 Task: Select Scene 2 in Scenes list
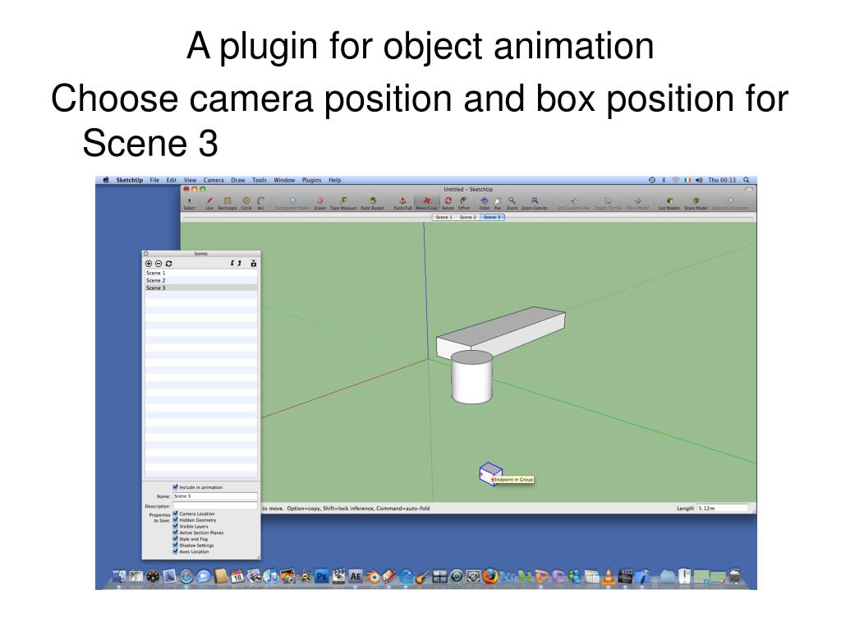[201, 281]
